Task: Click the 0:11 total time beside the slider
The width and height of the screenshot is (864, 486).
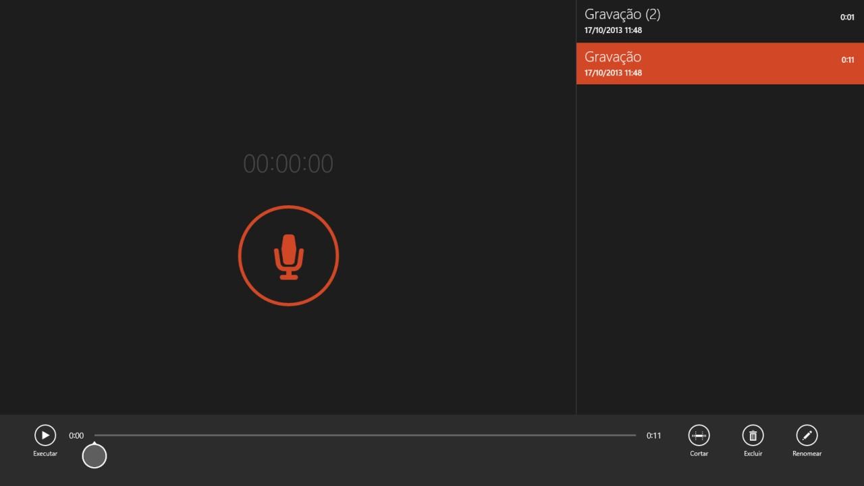Action: pyautogui.click(x=653, y=436)
